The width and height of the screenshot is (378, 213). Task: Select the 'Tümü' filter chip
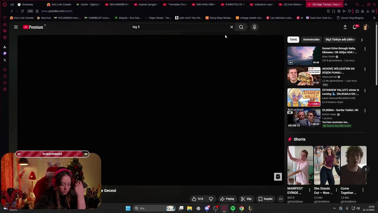tap(293, 39)
